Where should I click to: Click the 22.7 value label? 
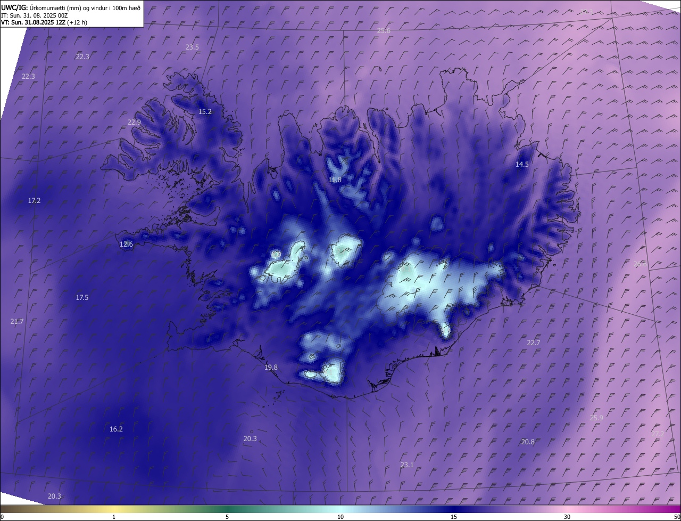tap(533, 343)
